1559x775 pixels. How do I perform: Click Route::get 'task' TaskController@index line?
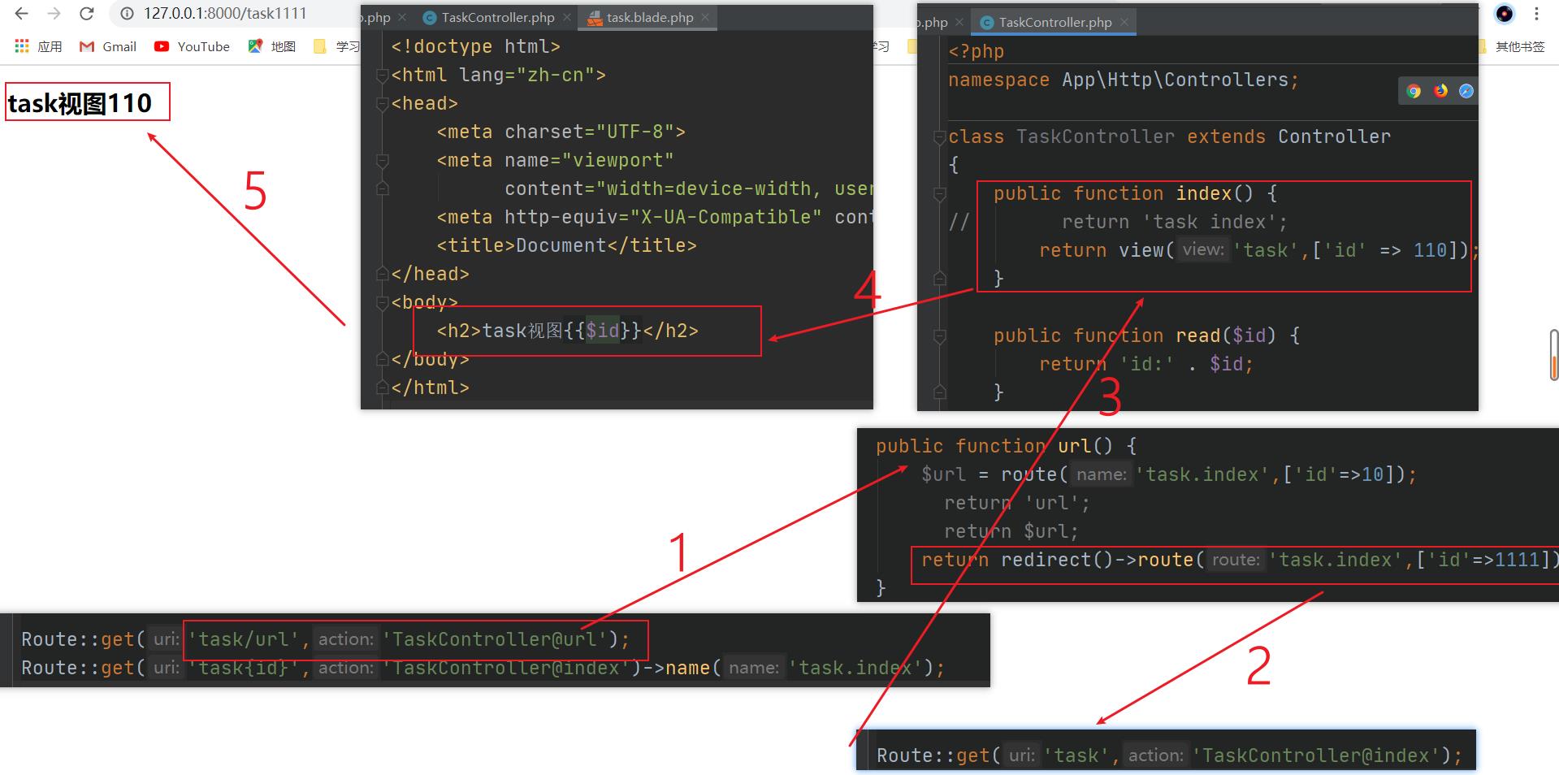(1169, 756)
